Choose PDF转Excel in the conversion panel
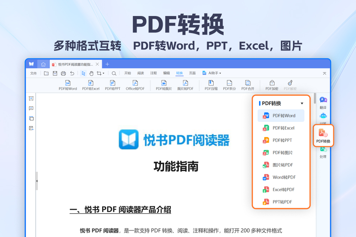This screenshot has height=237, width=356. [x=281, y=128]
